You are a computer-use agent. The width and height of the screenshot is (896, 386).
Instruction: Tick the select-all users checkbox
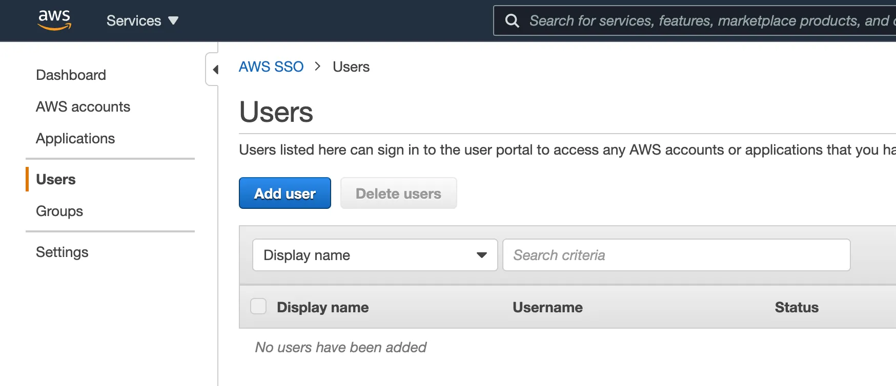(x=258, y=306)
